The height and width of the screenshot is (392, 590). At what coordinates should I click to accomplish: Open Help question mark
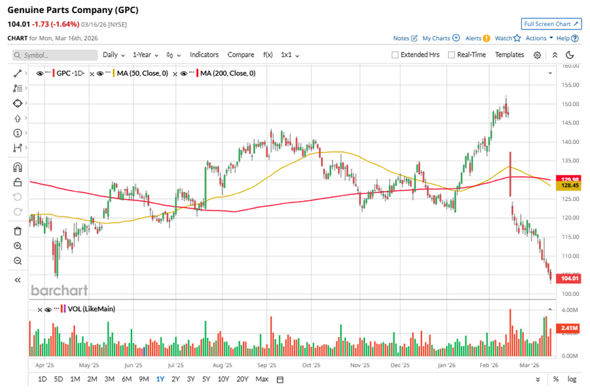click(x=574, y=38)
